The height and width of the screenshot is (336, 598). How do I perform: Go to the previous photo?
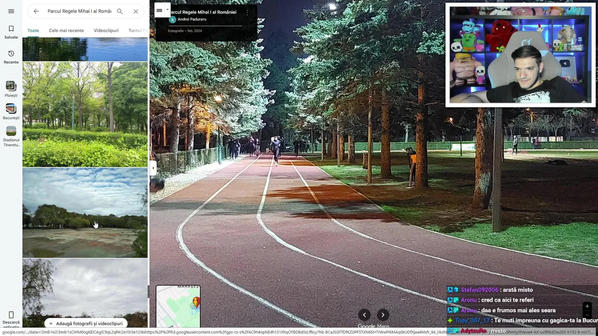[x=364, y=315]
